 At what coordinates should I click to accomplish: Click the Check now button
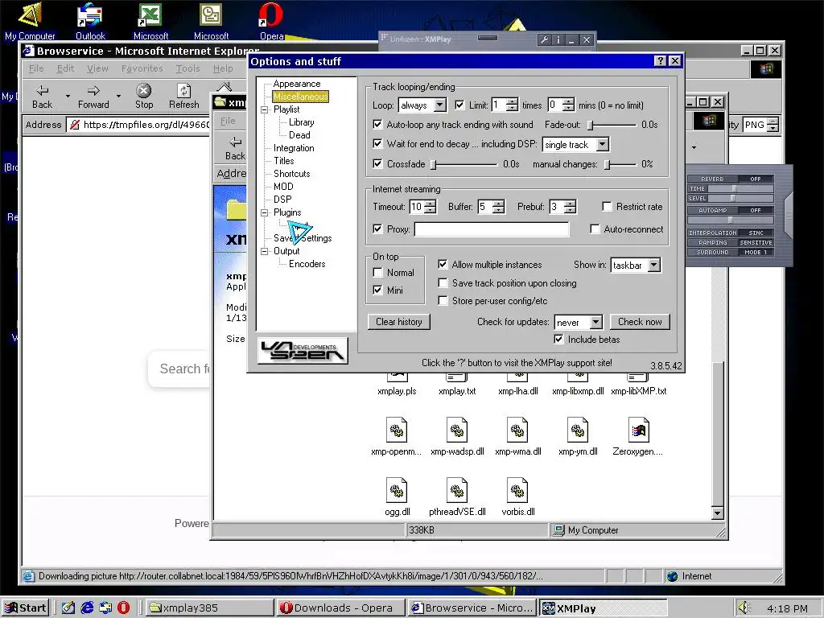(640, 322)
